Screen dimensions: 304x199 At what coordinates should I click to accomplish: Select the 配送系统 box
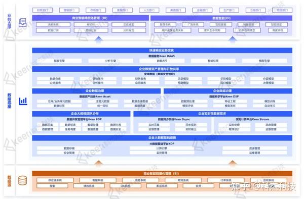pyautogui.click(x=162, y=186)
